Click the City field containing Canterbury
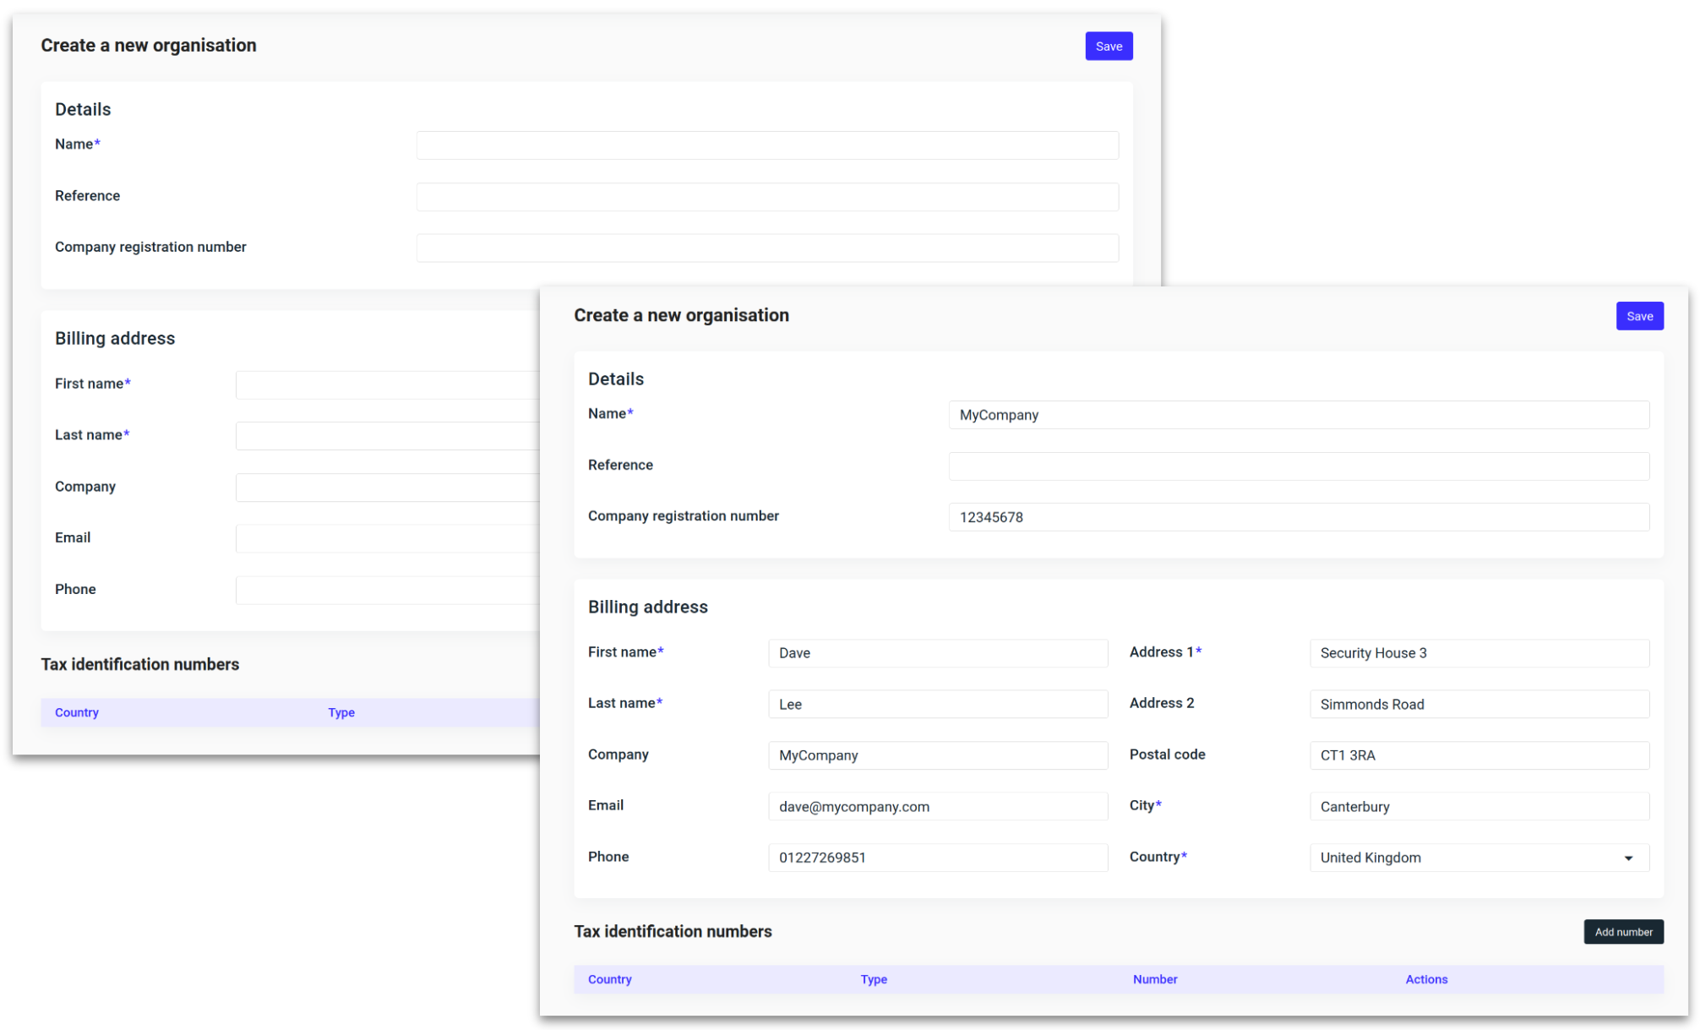 click(x=1479, y=807)
